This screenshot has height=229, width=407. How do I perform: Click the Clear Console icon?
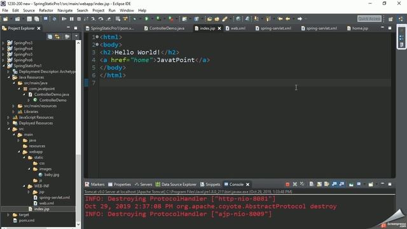312,184
